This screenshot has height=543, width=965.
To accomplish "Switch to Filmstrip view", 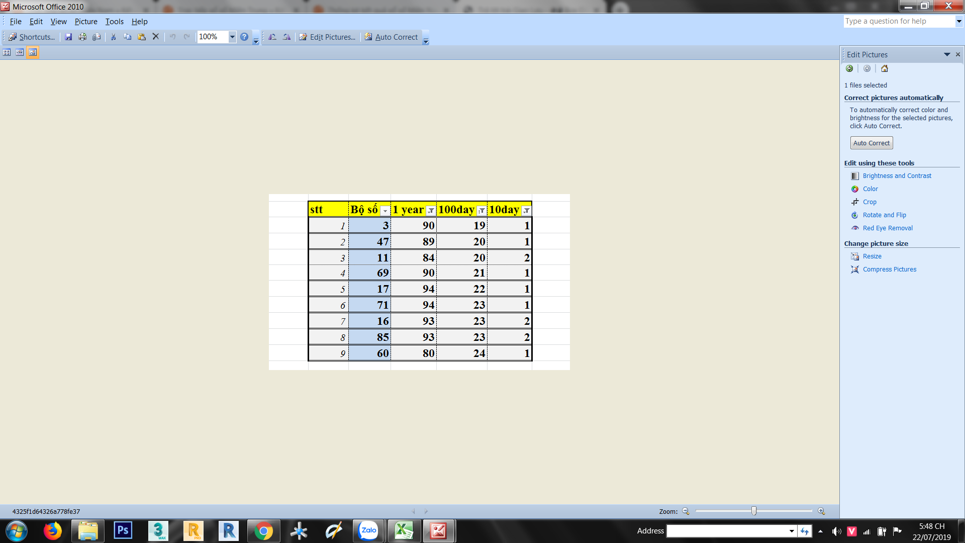I will [x=20, y=52].
